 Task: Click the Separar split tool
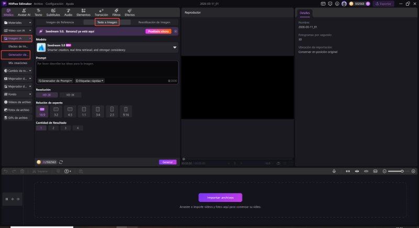pos(40,171)
